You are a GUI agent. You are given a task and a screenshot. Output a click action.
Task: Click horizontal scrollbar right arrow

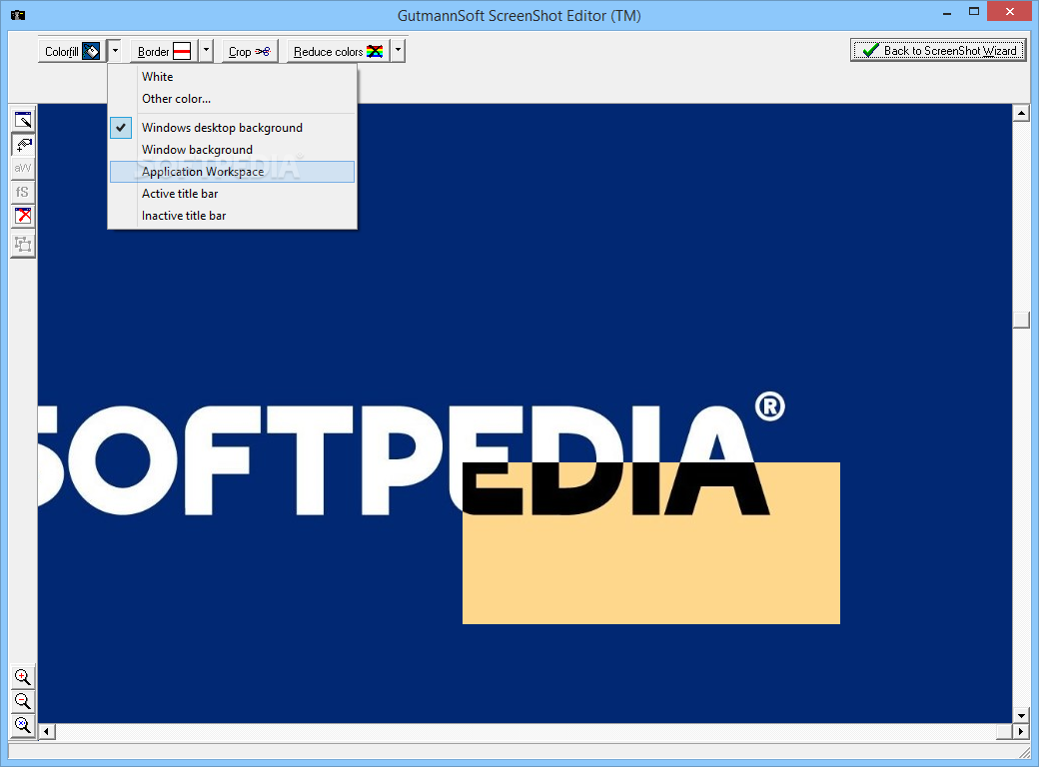coord(1020,732)
